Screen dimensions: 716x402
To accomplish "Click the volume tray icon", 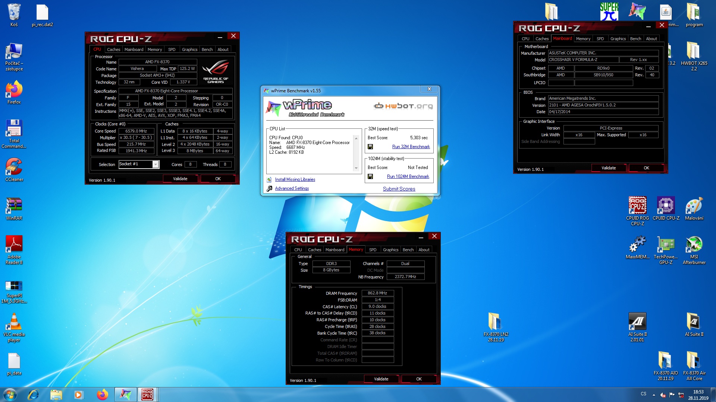I will [663, 395].
